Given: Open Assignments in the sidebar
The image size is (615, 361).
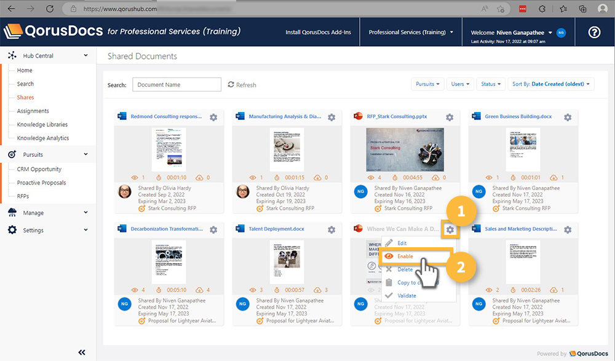Looking at the screenshot, I should click(x=33, y=111).
